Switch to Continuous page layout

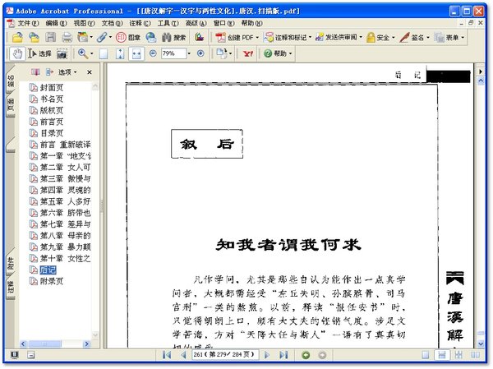coord(442,355)
